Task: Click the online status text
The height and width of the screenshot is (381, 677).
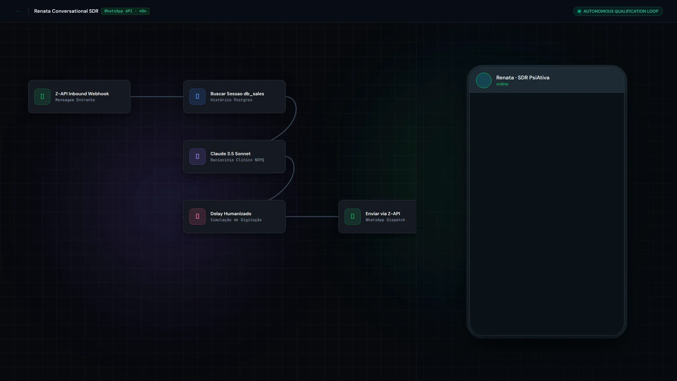Action: tap(502, 84)
